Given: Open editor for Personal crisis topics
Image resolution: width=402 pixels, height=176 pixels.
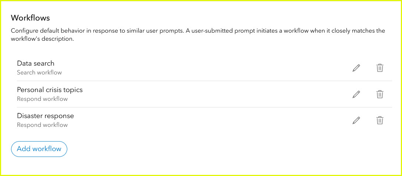Looking at the screenshot, I should pyautogui.click(x=356, y=94).
